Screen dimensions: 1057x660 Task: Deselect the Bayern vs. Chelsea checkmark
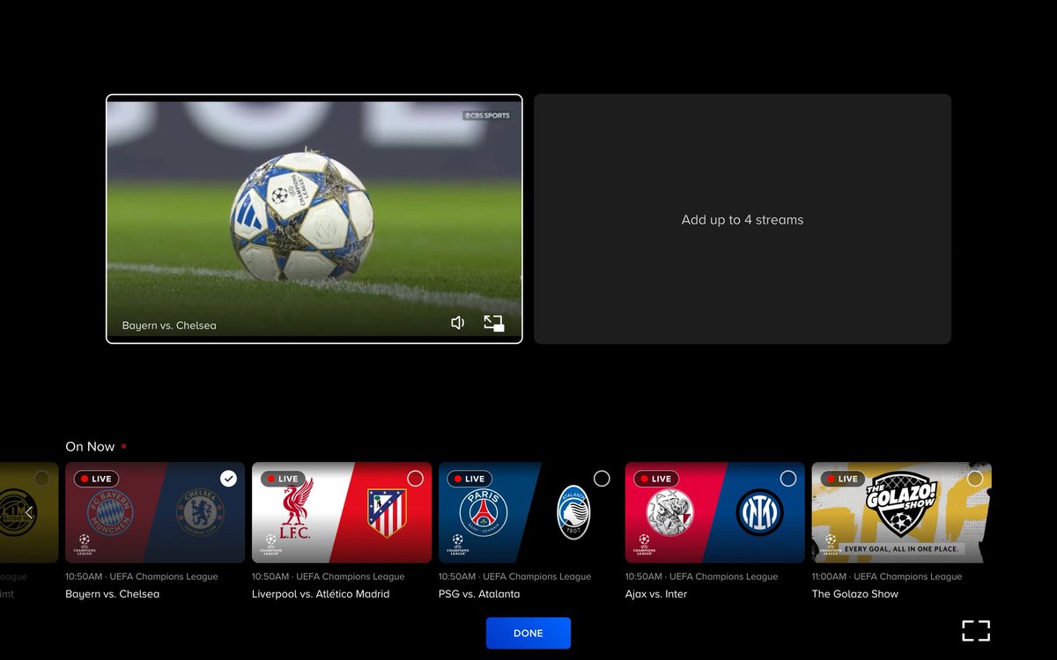pos(228,479)
